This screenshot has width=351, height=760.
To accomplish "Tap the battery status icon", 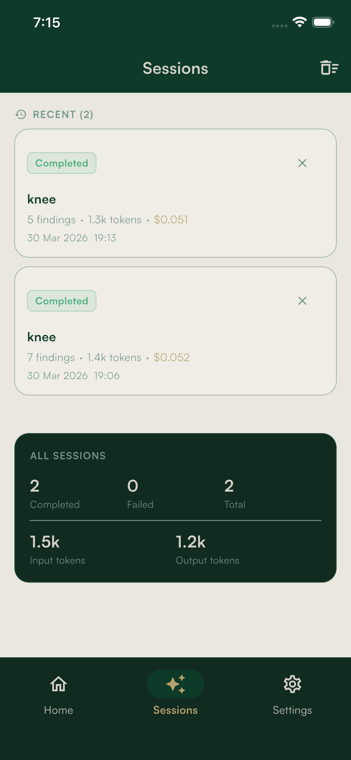I will pyautogui.click(x=323, y=22).
